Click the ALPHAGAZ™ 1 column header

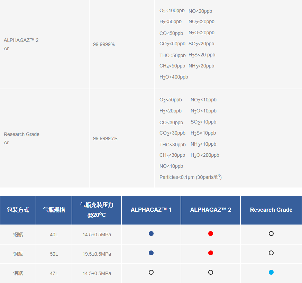pos(151,210)
